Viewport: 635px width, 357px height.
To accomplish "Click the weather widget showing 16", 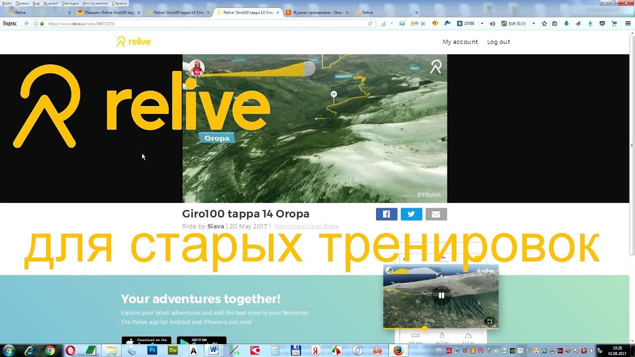I will [418, 23].
